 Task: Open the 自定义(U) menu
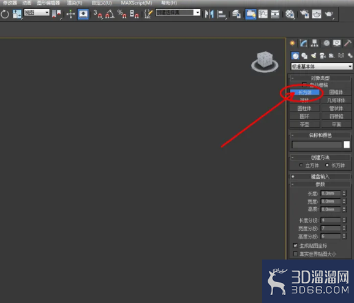pos(102,3)
